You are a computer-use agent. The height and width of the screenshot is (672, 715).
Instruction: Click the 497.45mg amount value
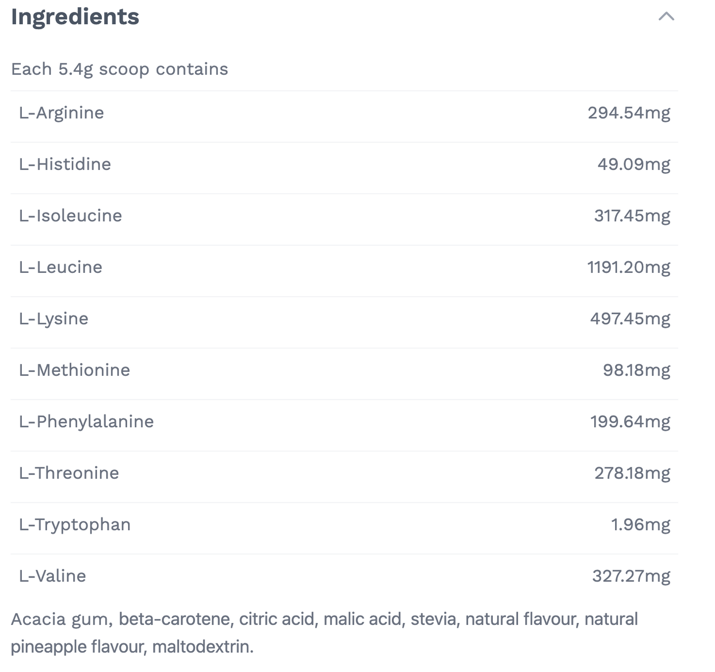630,319
